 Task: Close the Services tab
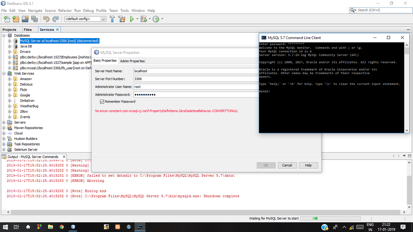57,30
